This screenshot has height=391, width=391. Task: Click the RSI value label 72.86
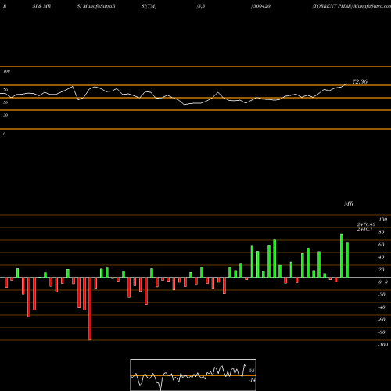[360, 81]
